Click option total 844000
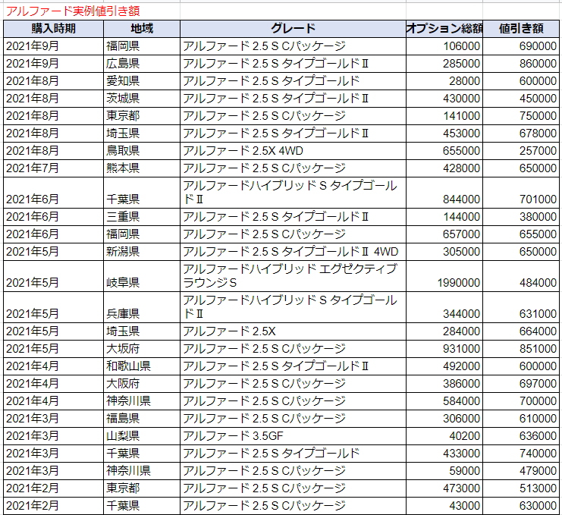Image resolution: width=562 pixels, height=515 pixels. click(x=444, y=193)
